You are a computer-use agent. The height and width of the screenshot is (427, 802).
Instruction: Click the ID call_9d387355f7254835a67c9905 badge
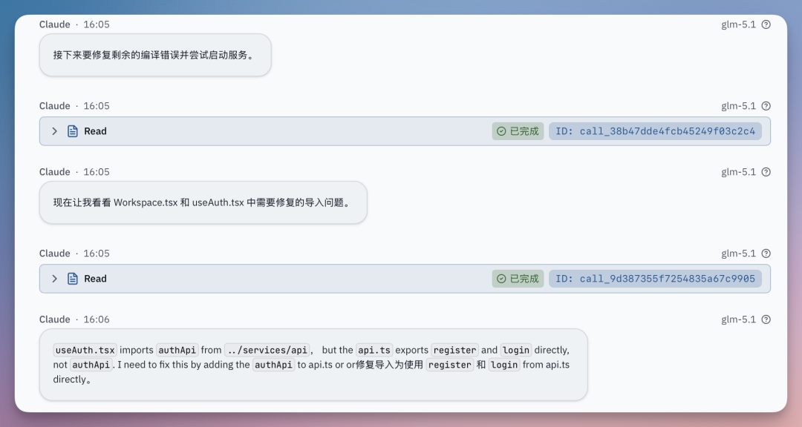click(655, 279)
